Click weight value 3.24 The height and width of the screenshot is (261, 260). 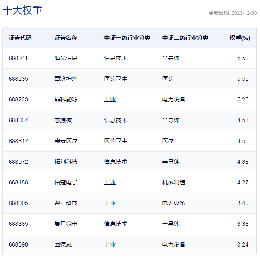tap(243, 244)
